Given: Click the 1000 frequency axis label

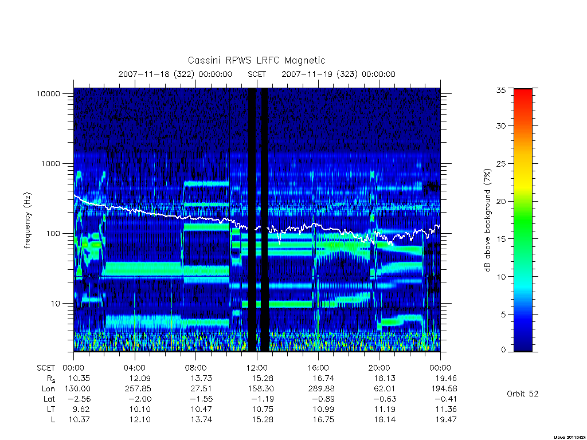Looking at the screenshot, I should click(x=50, y=163).
